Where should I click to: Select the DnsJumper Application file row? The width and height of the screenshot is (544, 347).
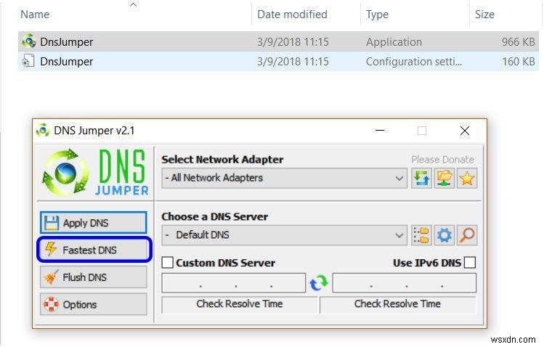[278, 41]
